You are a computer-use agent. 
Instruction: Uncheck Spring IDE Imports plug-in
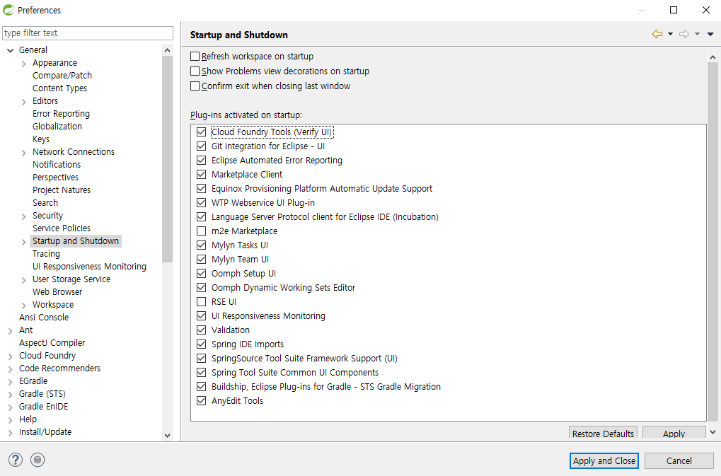[x=201, y=344]
